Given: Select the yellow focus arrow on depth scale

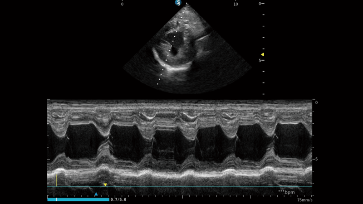Looking at the screenshot, I should click(262, 55).
